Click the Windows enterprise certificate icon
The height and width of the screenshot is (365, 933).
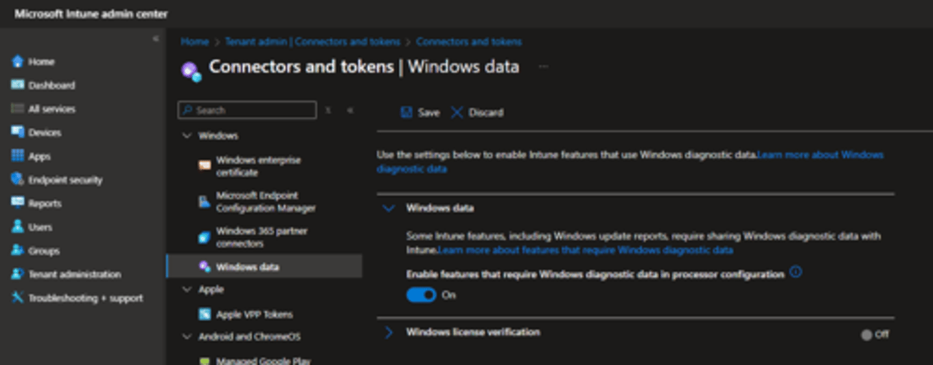click(204, 166)
